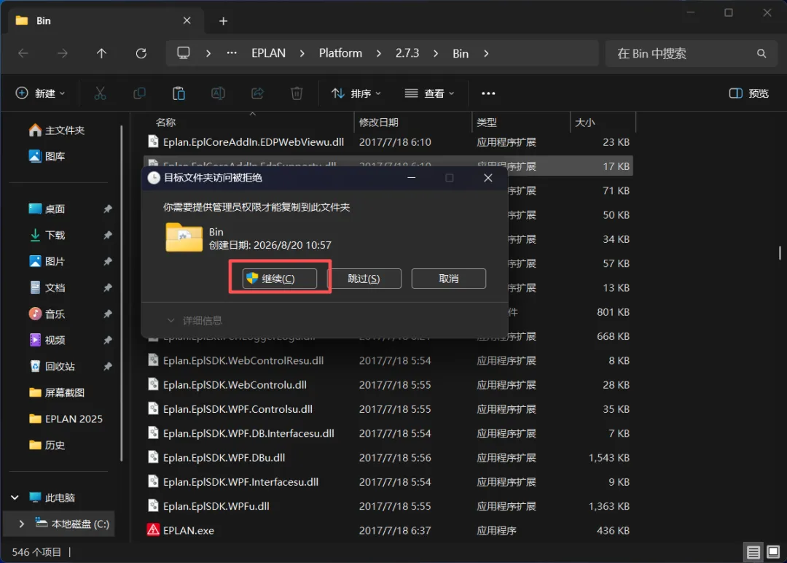Click the Copy icon in toolbar
The height and width of the screenshot is (563, 787).
[x=139, y=93]
